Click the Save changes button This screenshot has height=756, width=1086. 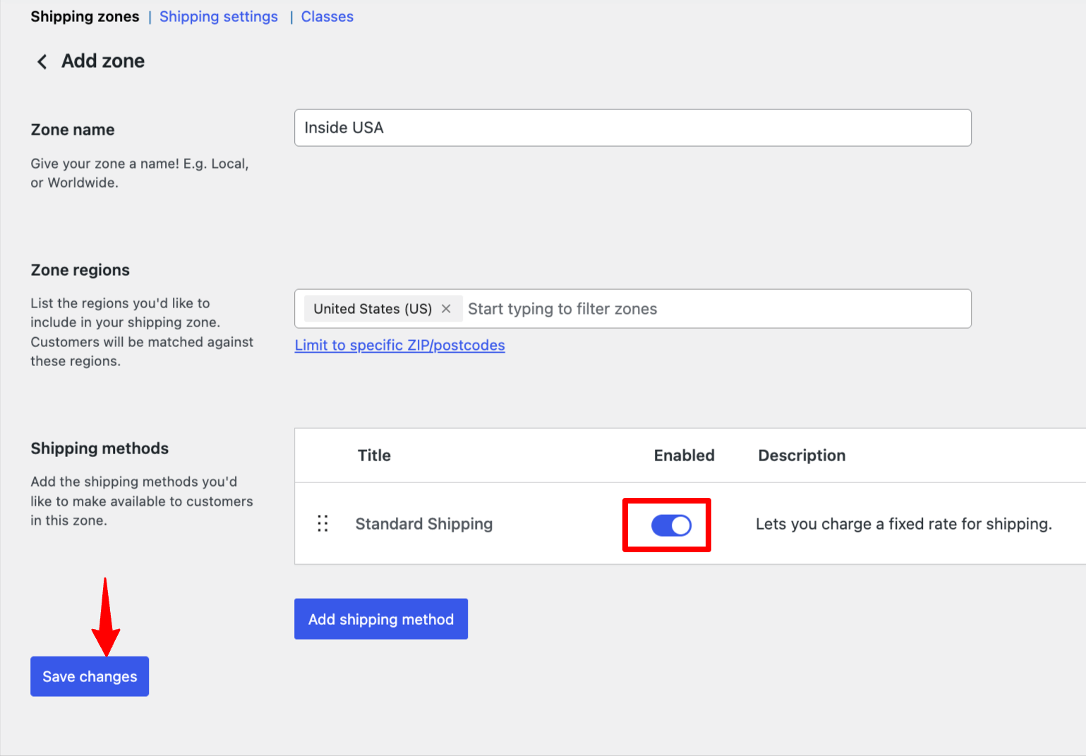(90, 676)
